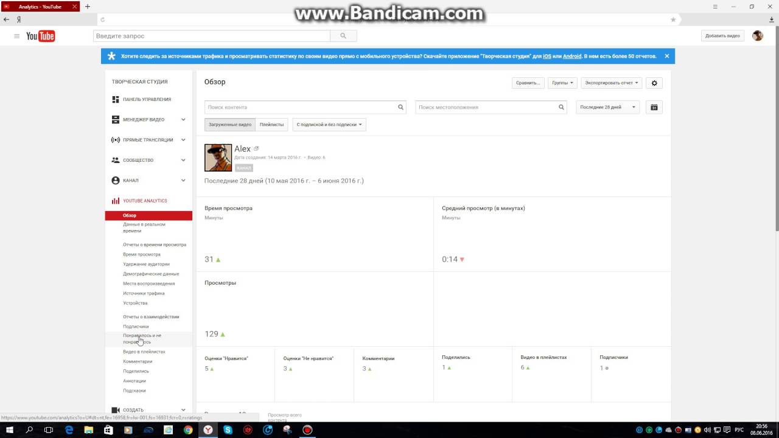Image resolution: width=779 pixels, height=438 pixels.
Task: Close the blue mobile app banner
Action: coord(666,56)
